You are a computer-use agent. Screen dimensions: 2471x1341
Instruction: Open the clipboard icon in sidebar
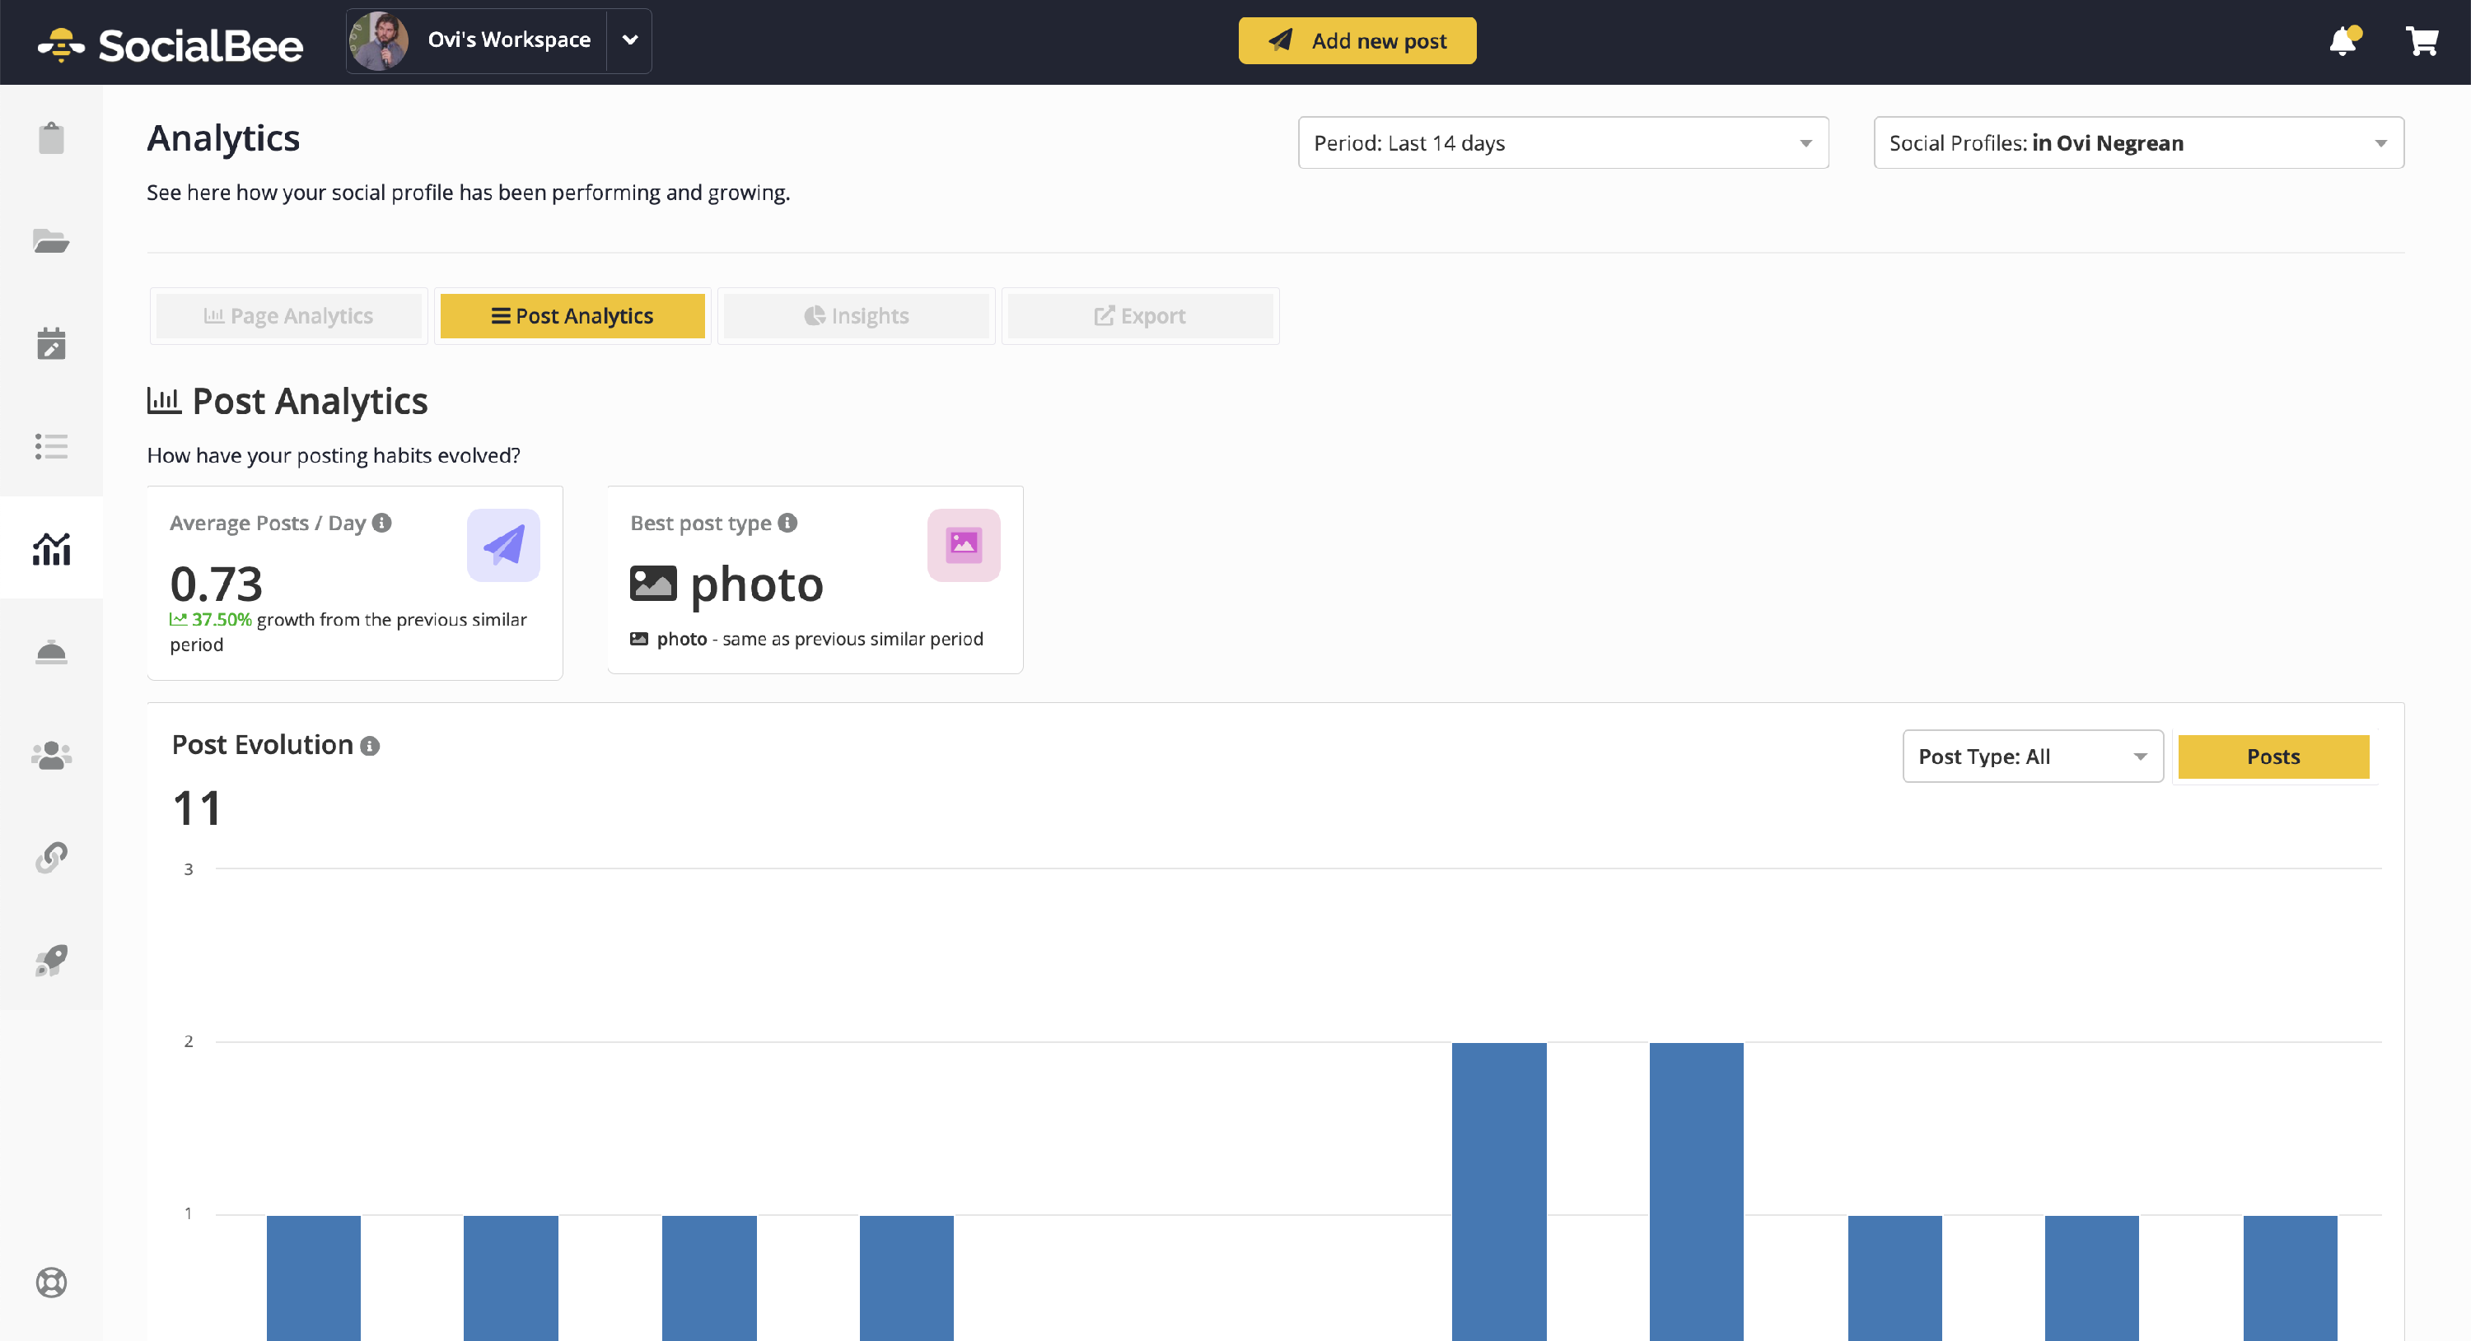click(51, 138)
